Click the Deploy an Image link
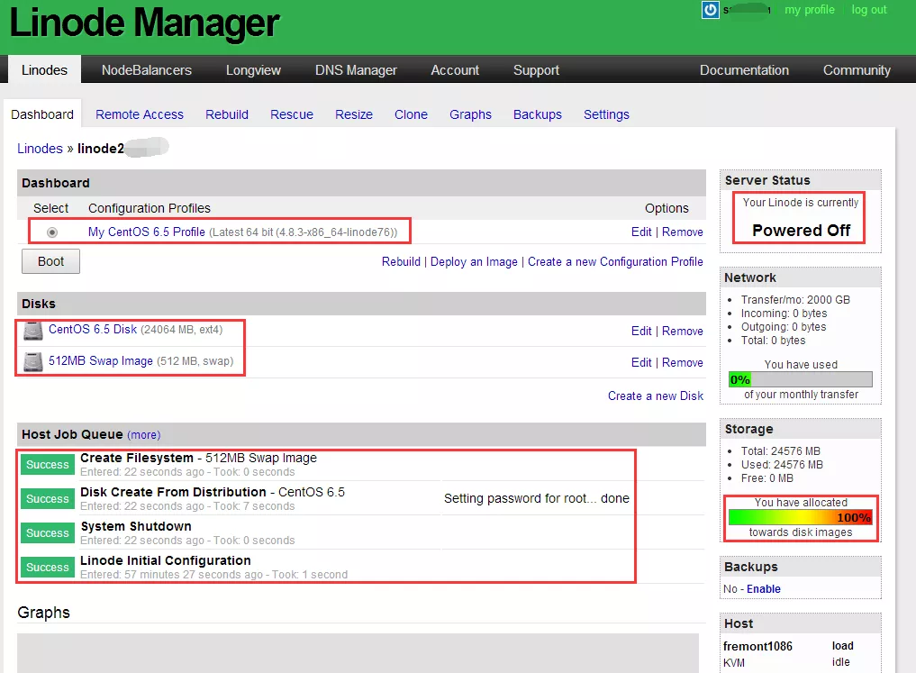 tap(474, 261)
